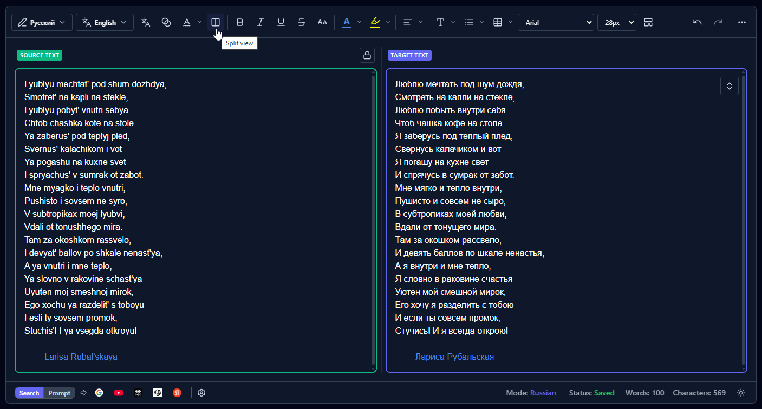Search with Google
Viewport: 762px width, 409px height.
(x=99, y=393)
